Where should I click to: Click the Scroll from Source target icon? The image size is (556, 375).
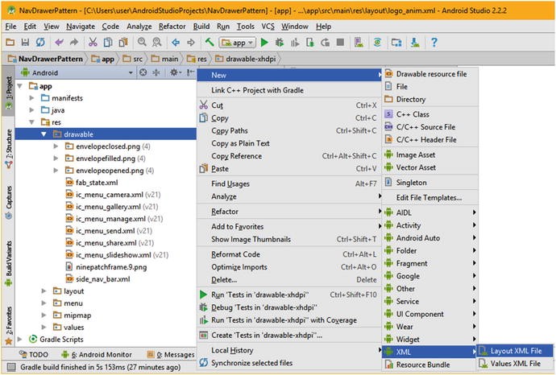(x=143, y=72)
